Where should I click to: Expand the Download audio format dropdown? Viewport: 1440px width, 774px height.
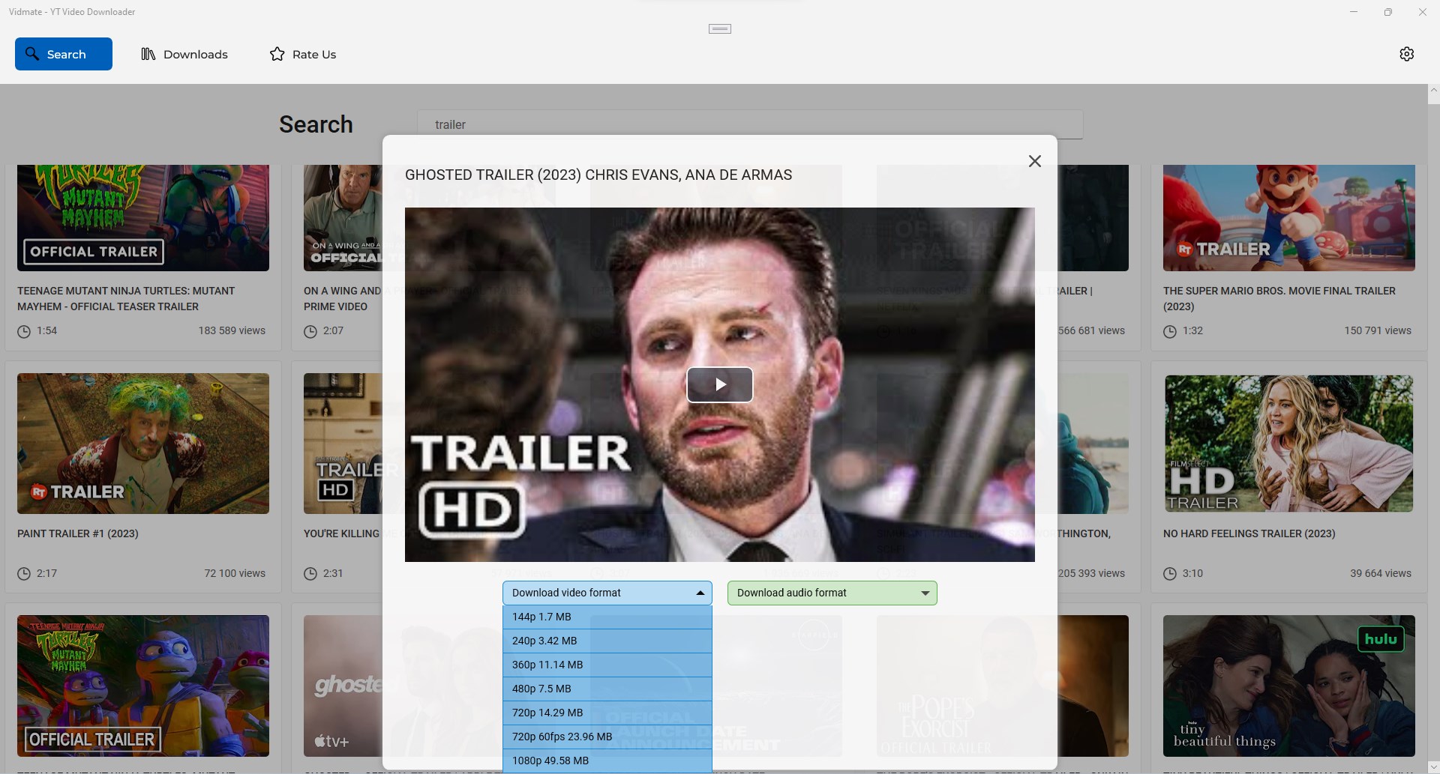tap(832, 593)
